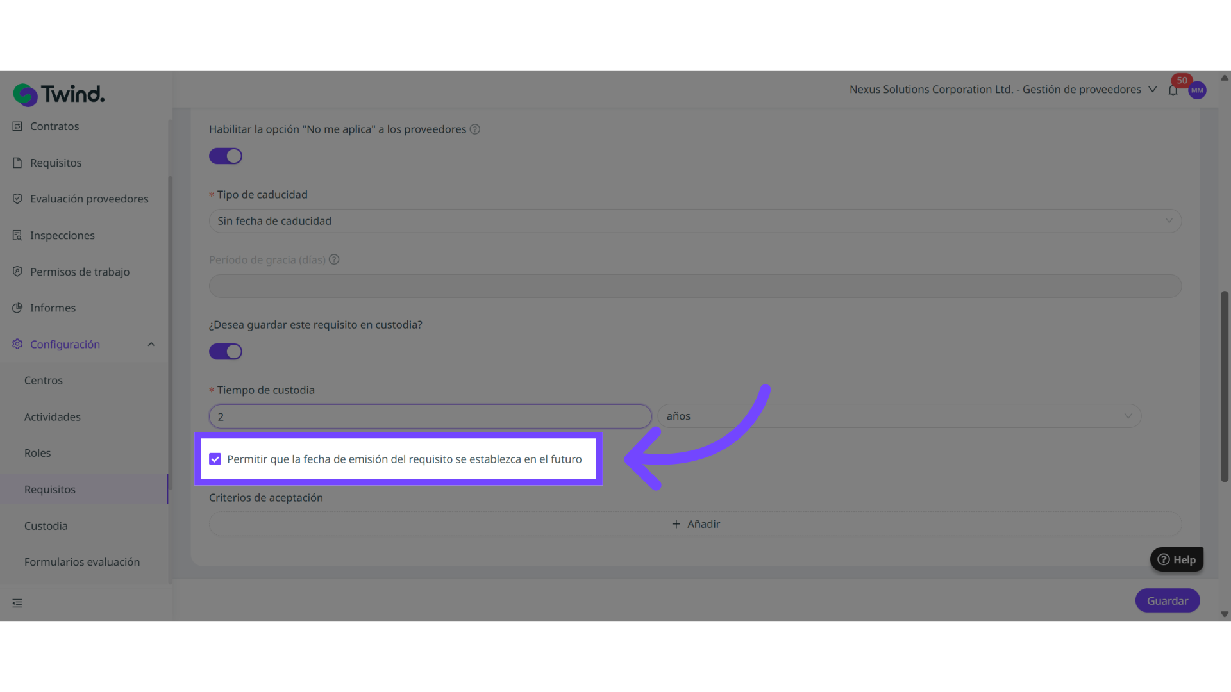Click the Twind logo
This screenshot has height=692, width=1231.
pos(59,94)
